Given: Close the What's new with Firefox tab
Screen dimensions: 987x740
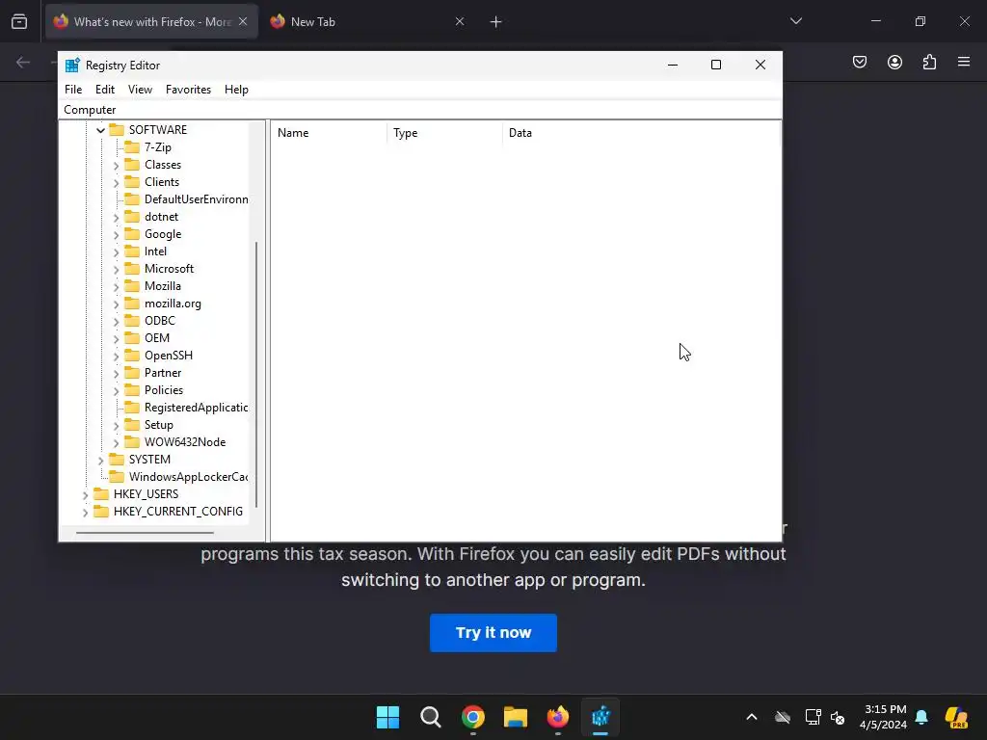Looking at the screenshot, I should coord(243,22).
